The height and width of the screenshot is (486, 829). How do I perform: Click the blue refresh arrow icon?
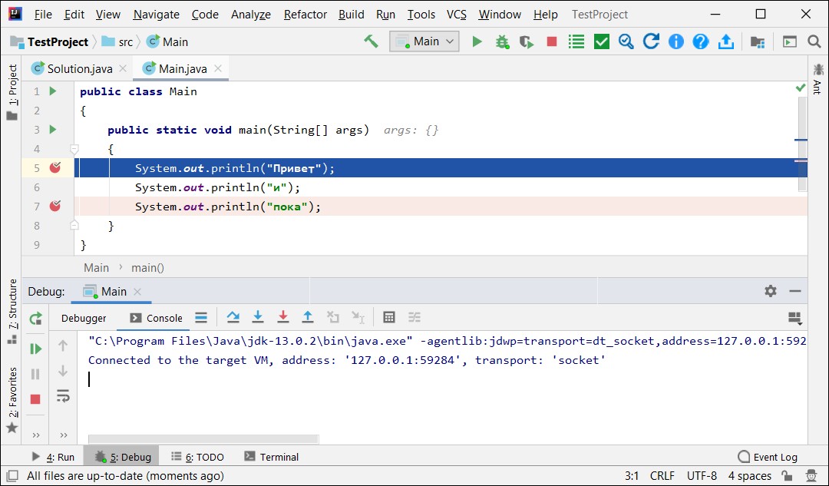(651, 41)
